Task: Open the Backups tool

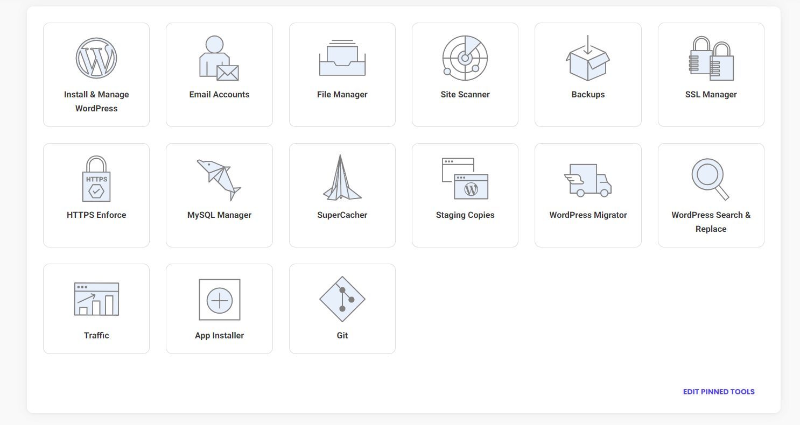Action: point(588,75)
